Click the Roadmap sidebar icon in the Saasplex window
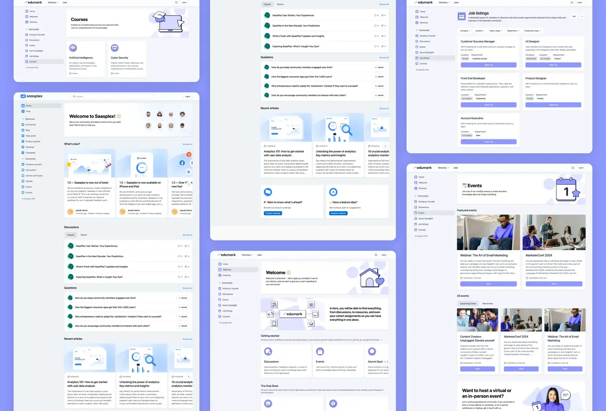The image size is (606, 411). [x=23, y=147]
